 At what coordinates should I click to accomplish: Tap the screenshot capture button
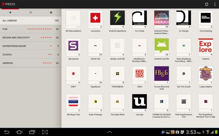point(45,132)
